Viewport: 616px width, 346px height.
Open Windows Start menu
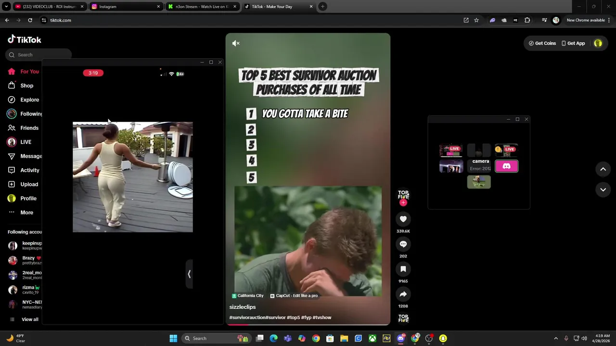click(173, 338)
